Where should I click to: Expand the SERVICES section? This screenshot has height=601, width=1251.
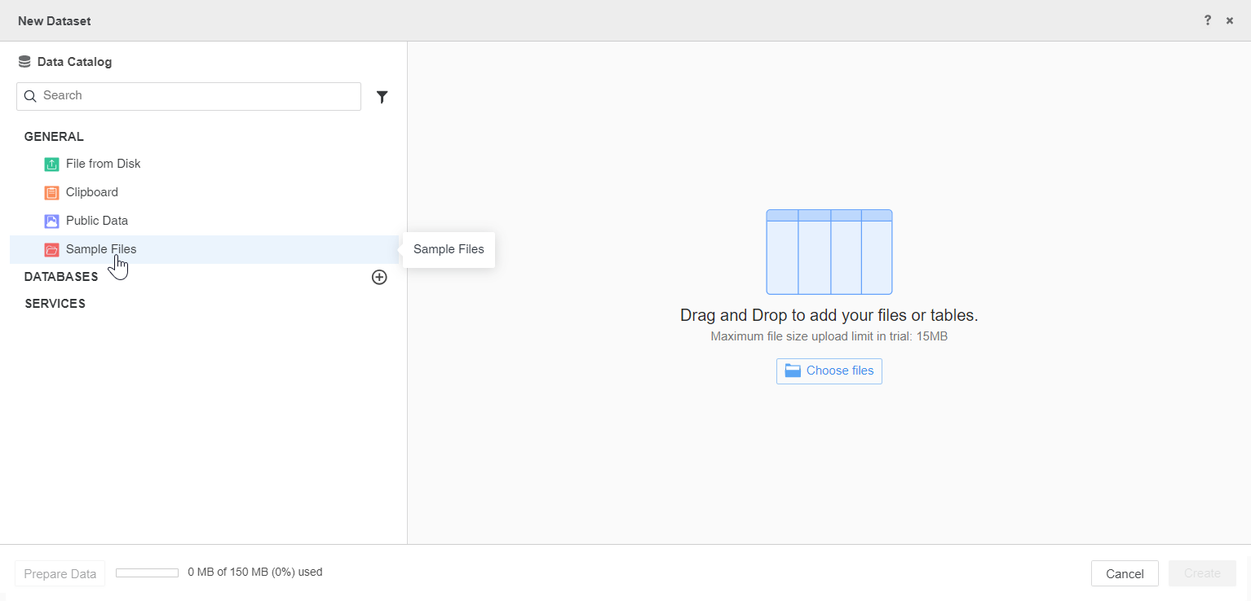[55, 304]
